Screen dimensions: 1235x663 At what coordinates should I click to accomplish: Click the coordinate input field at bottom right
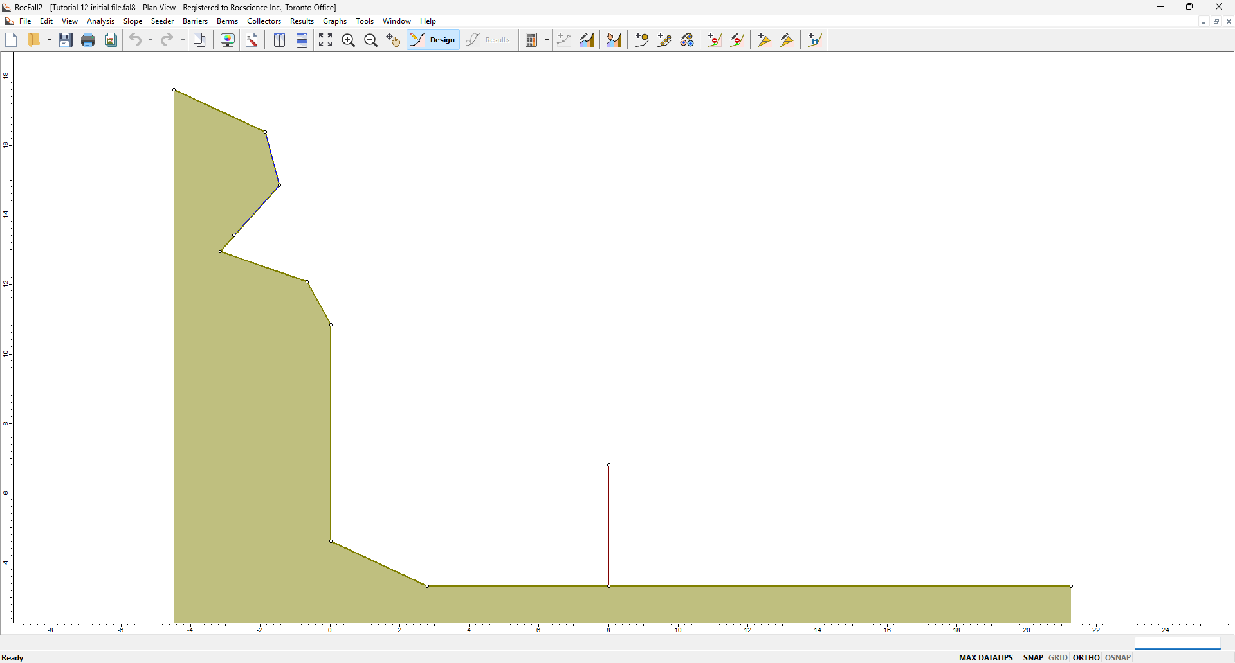[1178, 643]
